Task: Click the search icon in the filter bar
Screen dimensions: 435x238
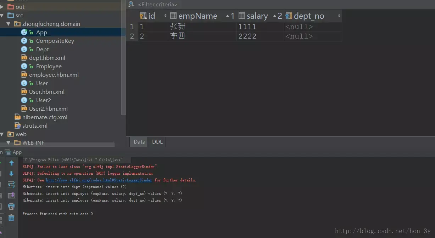Action: click(131, 4)
